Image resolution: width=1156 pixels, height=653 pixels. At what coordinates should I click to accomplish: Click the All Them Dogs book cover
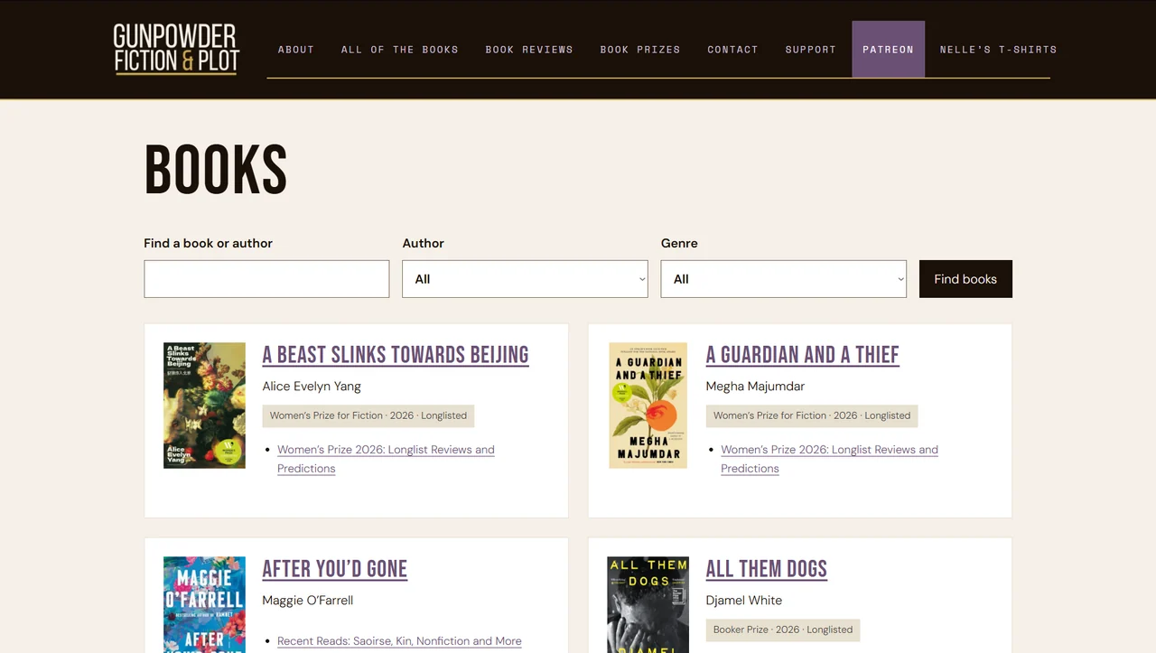pyautogui.click(x=648, y=604)
